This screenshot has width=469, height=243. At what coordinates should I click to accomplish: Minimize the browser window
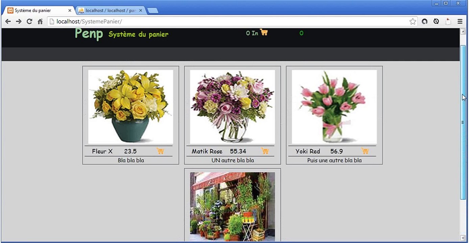(436, 3)
